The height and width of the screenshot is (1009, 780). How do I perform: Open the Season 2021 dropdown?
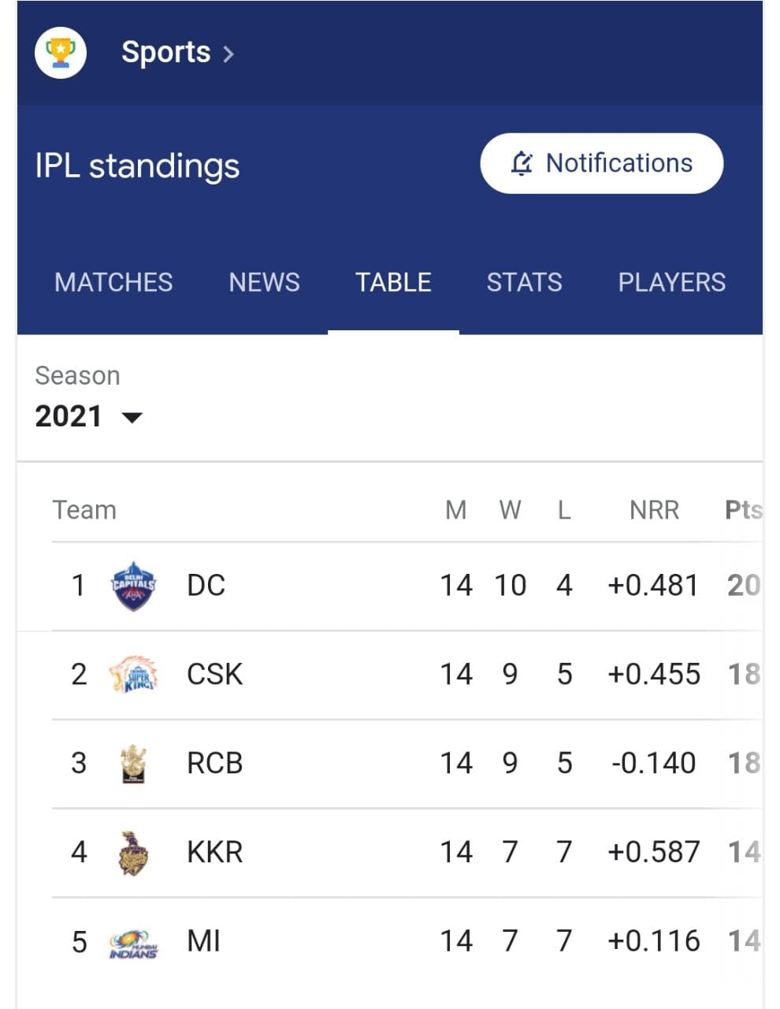[x=89, y=416]
